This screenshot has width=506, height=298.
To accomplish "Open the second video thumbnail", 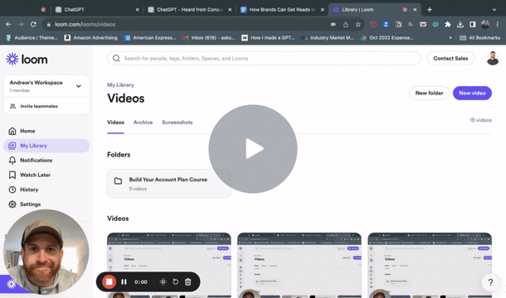I will point(299,265).
